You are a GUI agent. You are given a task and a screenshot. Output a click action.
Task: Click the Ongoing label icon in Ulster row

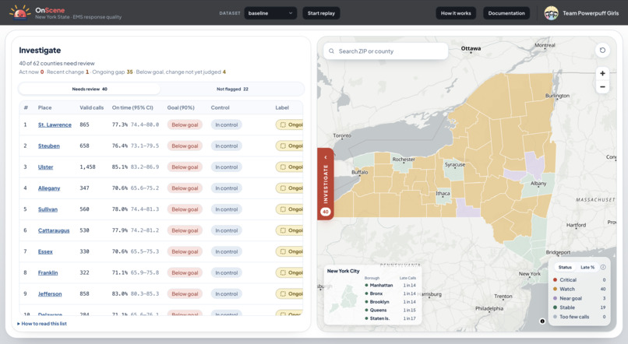283,167
